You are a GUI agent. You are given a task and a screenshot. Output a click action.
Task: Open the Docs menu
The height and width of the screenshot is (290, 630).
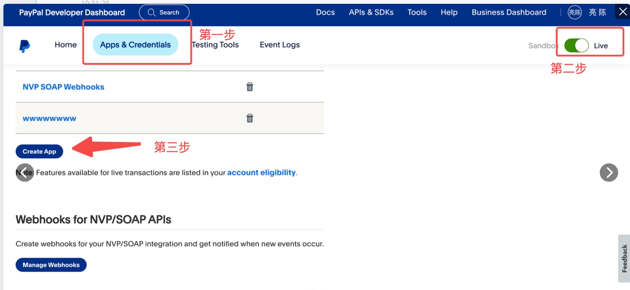pos(325,12)
